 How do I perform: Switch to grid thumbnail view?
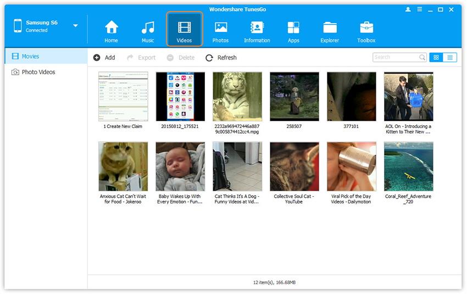[436, 57]
